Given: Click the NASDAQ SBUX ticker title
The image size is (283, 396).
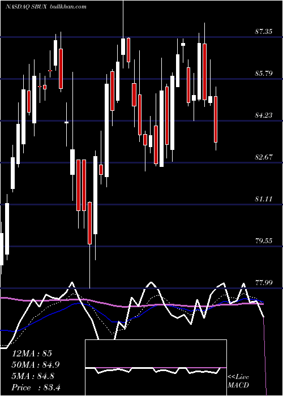Looking at the screenshot, I should 26,6.
